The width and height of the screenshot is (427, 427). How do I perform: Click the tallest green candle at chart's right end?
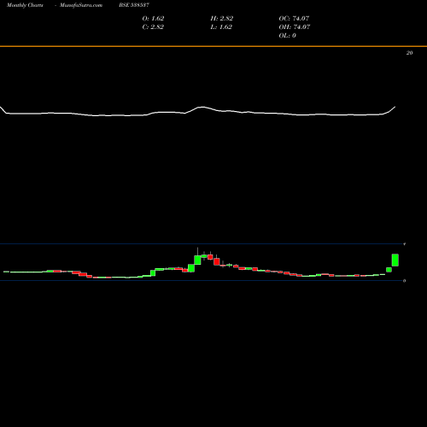[x=395, y=260]
